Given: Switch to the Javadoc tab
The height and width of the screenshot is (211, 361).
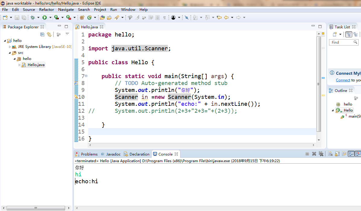Looking at the screenshot, I should (x=111, y=154).
